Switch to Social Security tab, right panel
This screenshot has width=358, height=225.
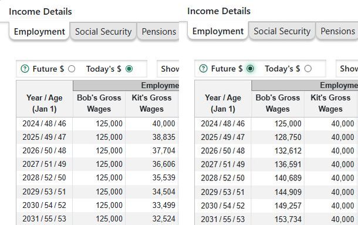pos(282,31)
